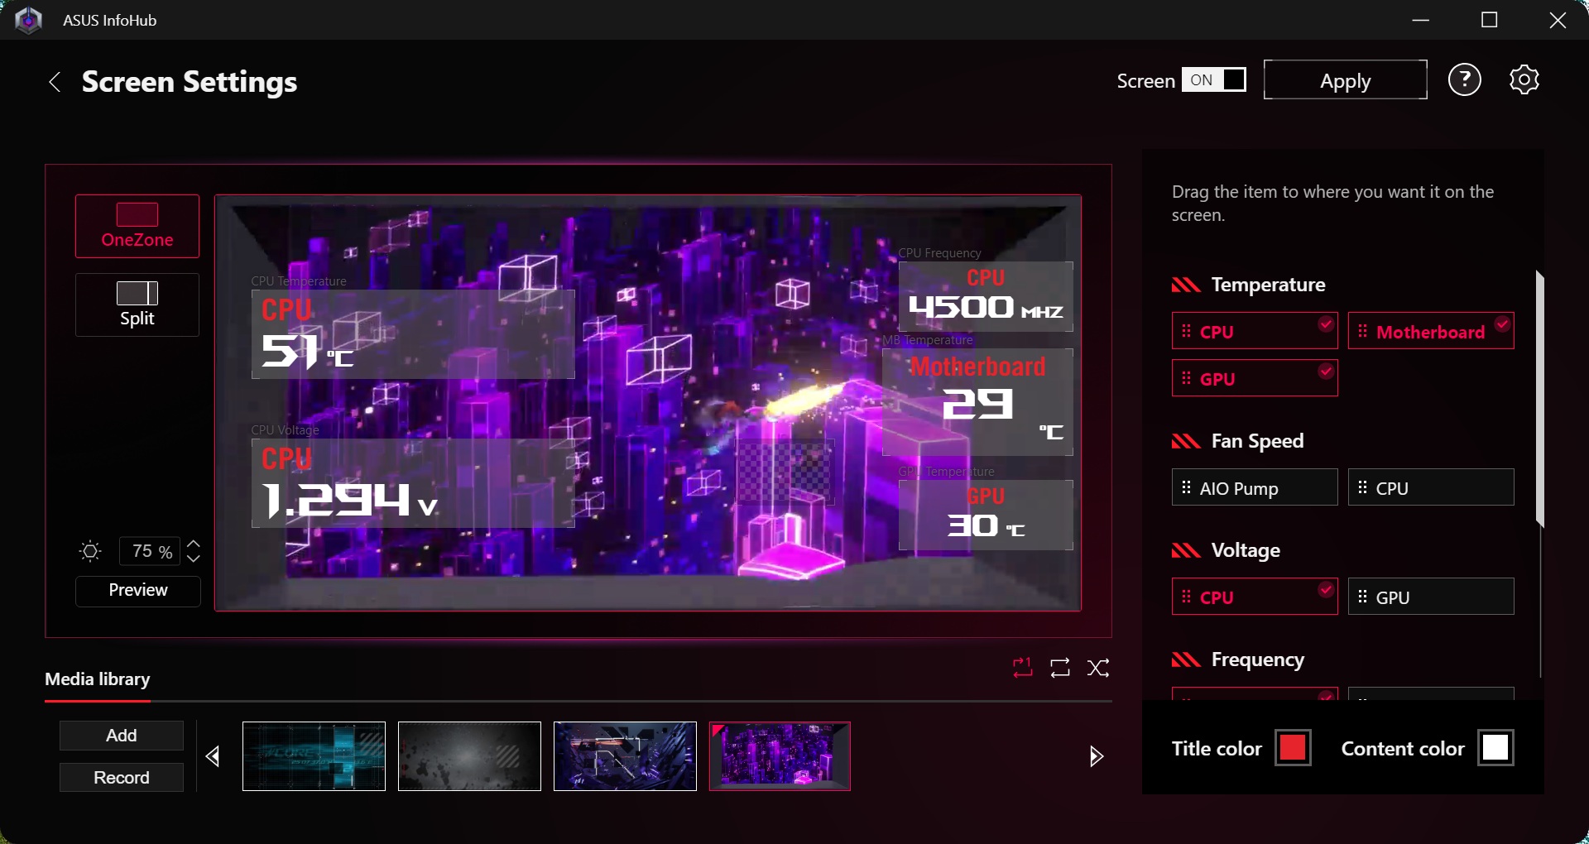
Task: Click the loop all media icon
Action: [x=1060, y=668]
